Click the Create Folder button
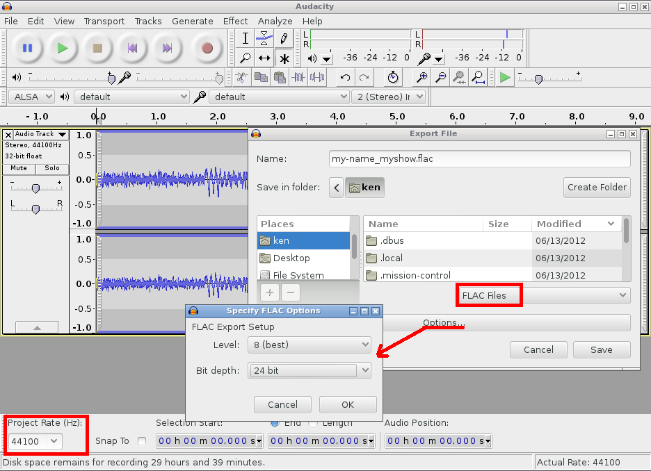The width and height of the screenshot is (651, 471). [597, 187]
